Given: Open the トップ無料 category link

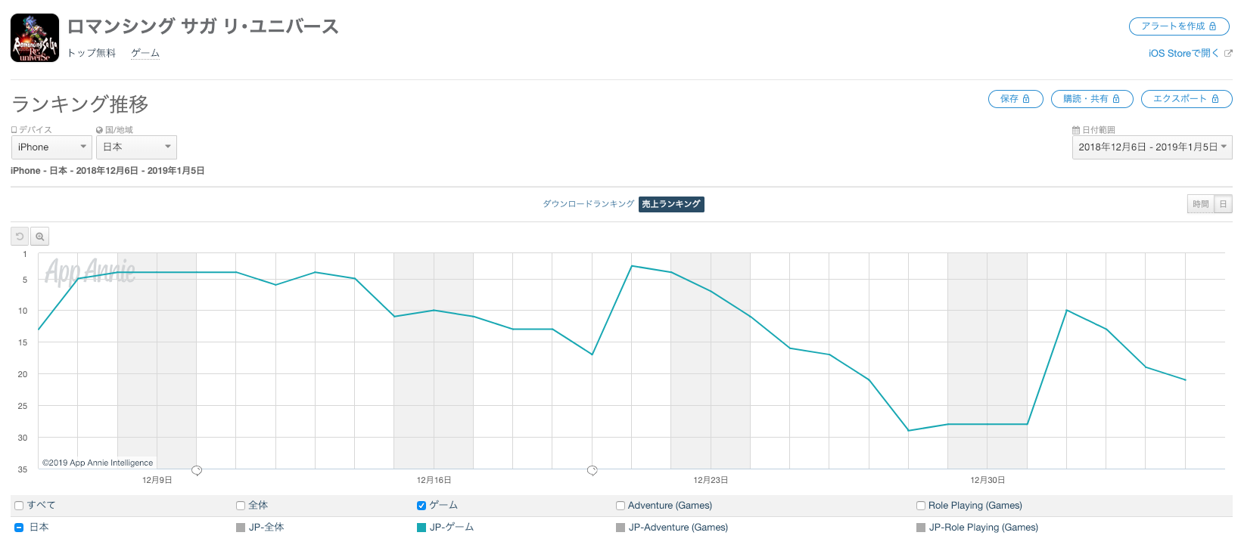Looking at the screenshot, I should coord(92,53).
